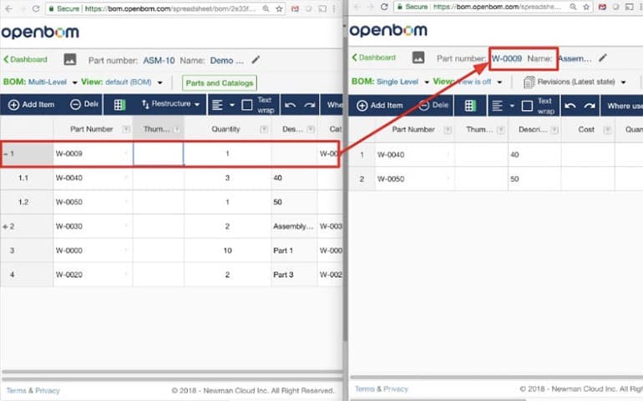This screenshot has height=401, width=643.
Task: Click undo arrow in left BOM toolbar
Action: point(291,105)
